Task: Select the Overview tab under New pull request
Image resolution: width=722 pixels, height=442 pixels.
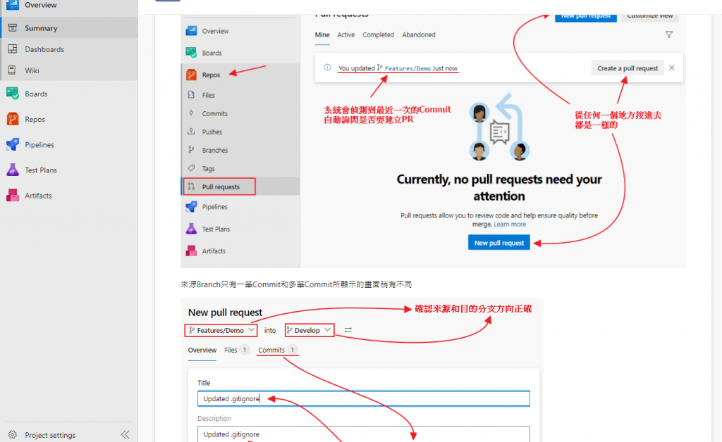Action: (x=202, y=350)
